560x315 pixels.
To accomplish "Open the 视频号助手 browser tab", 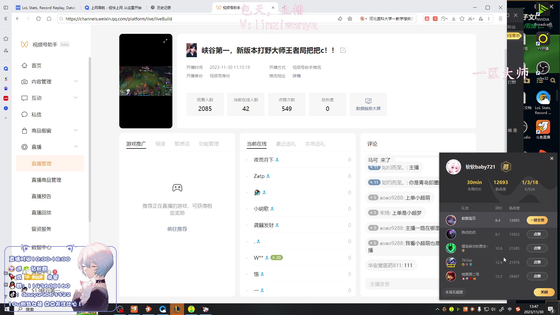I will 245,8.
